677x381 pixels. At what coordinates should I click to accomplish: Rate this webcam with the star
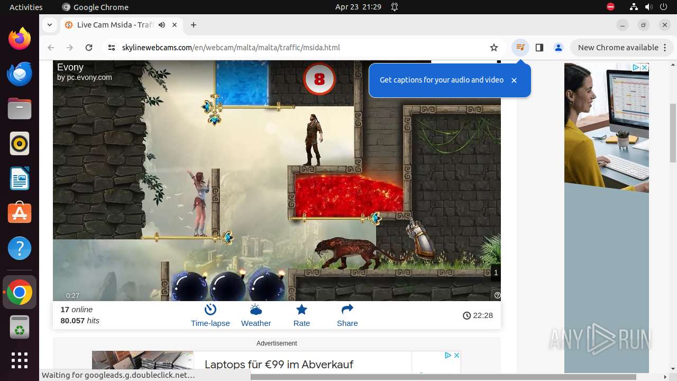pos(301,315)
